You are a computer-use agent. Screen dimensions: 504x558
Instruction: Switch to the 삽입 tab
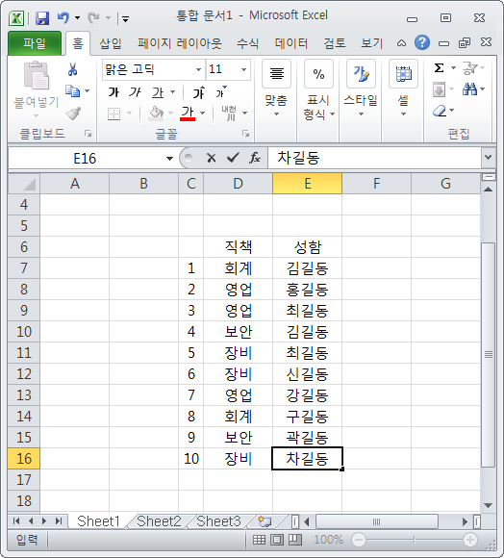111,43
